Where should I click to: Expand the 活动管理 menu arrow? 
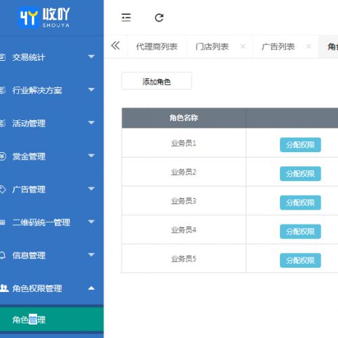click(91, 123)
